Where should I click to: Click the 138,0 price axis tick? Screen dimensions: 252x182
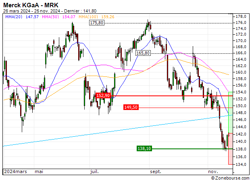point(241,149)
